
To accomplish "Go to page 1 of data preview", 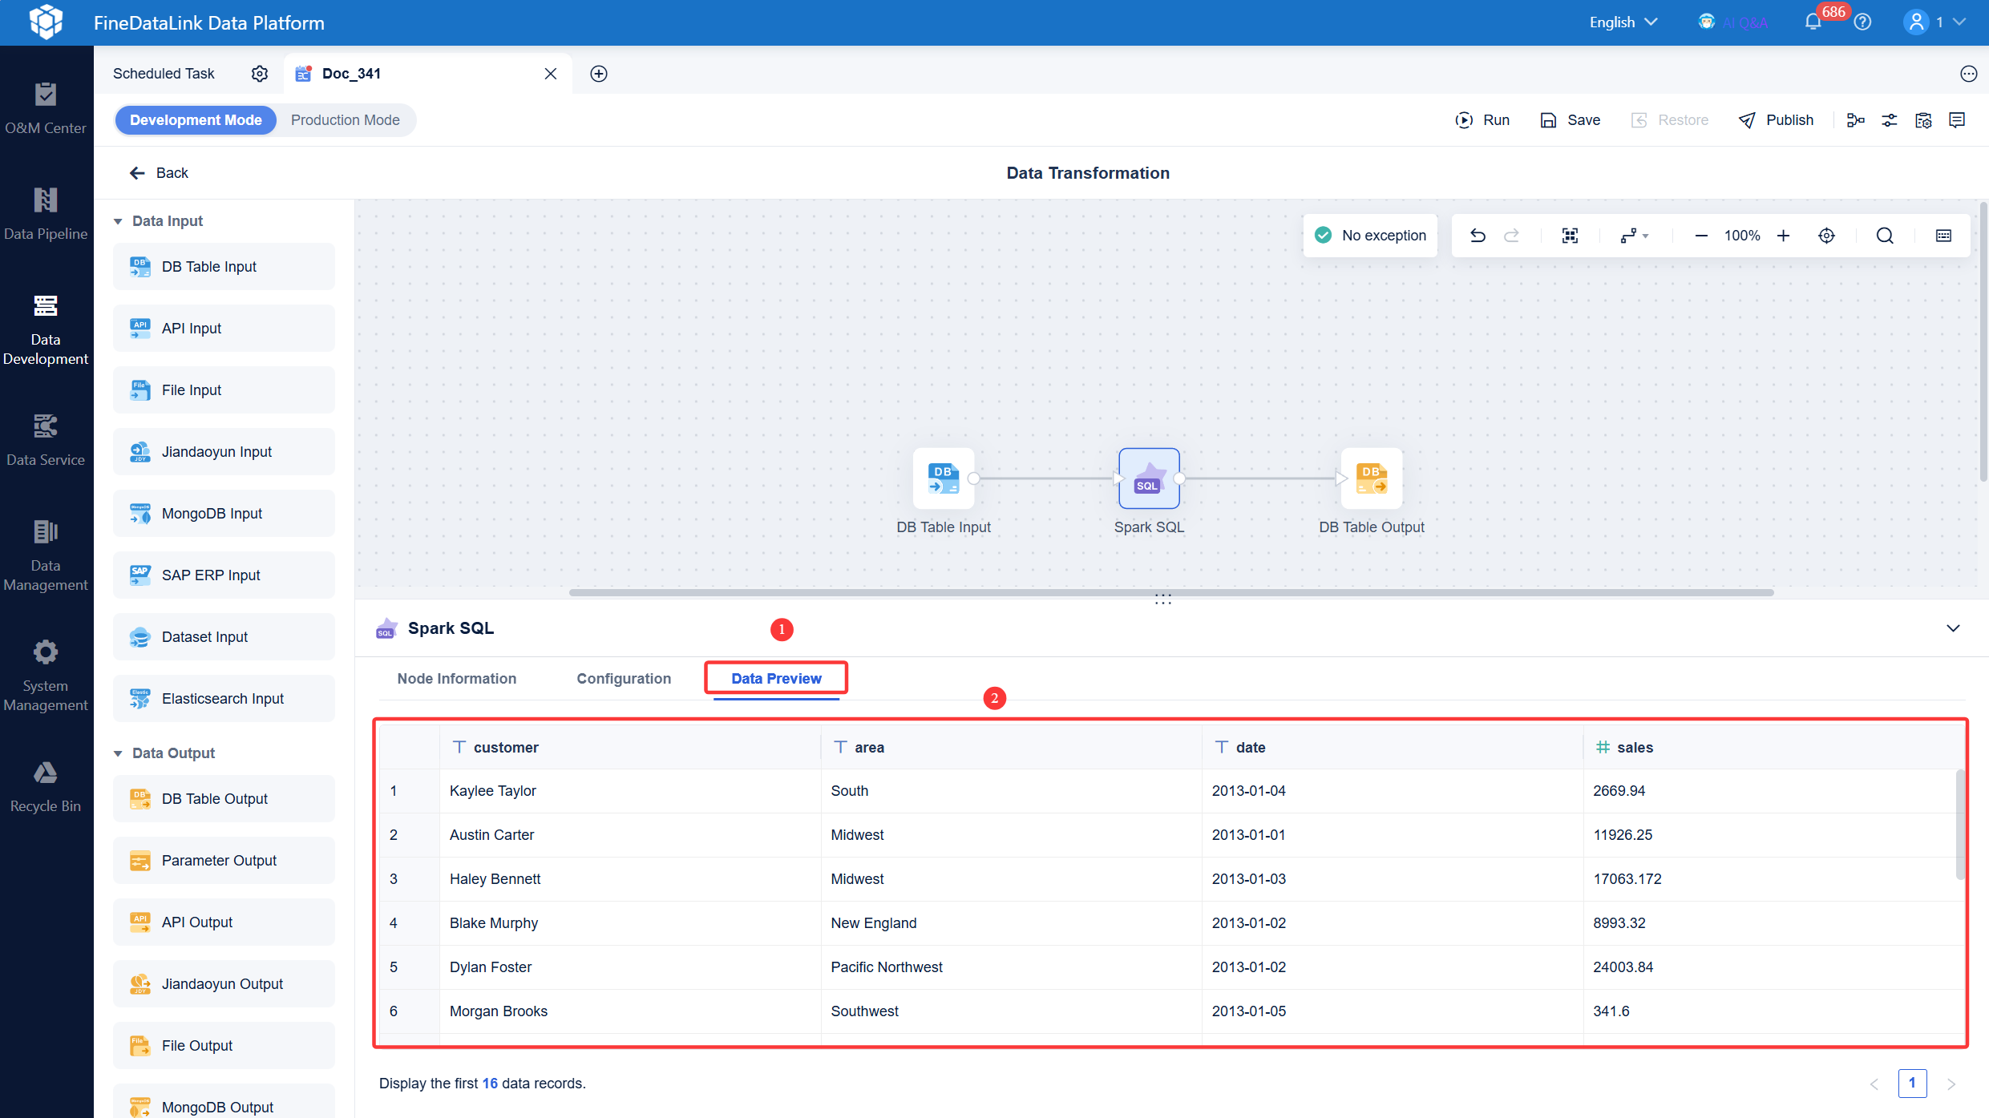I will coord(1912,1084).
